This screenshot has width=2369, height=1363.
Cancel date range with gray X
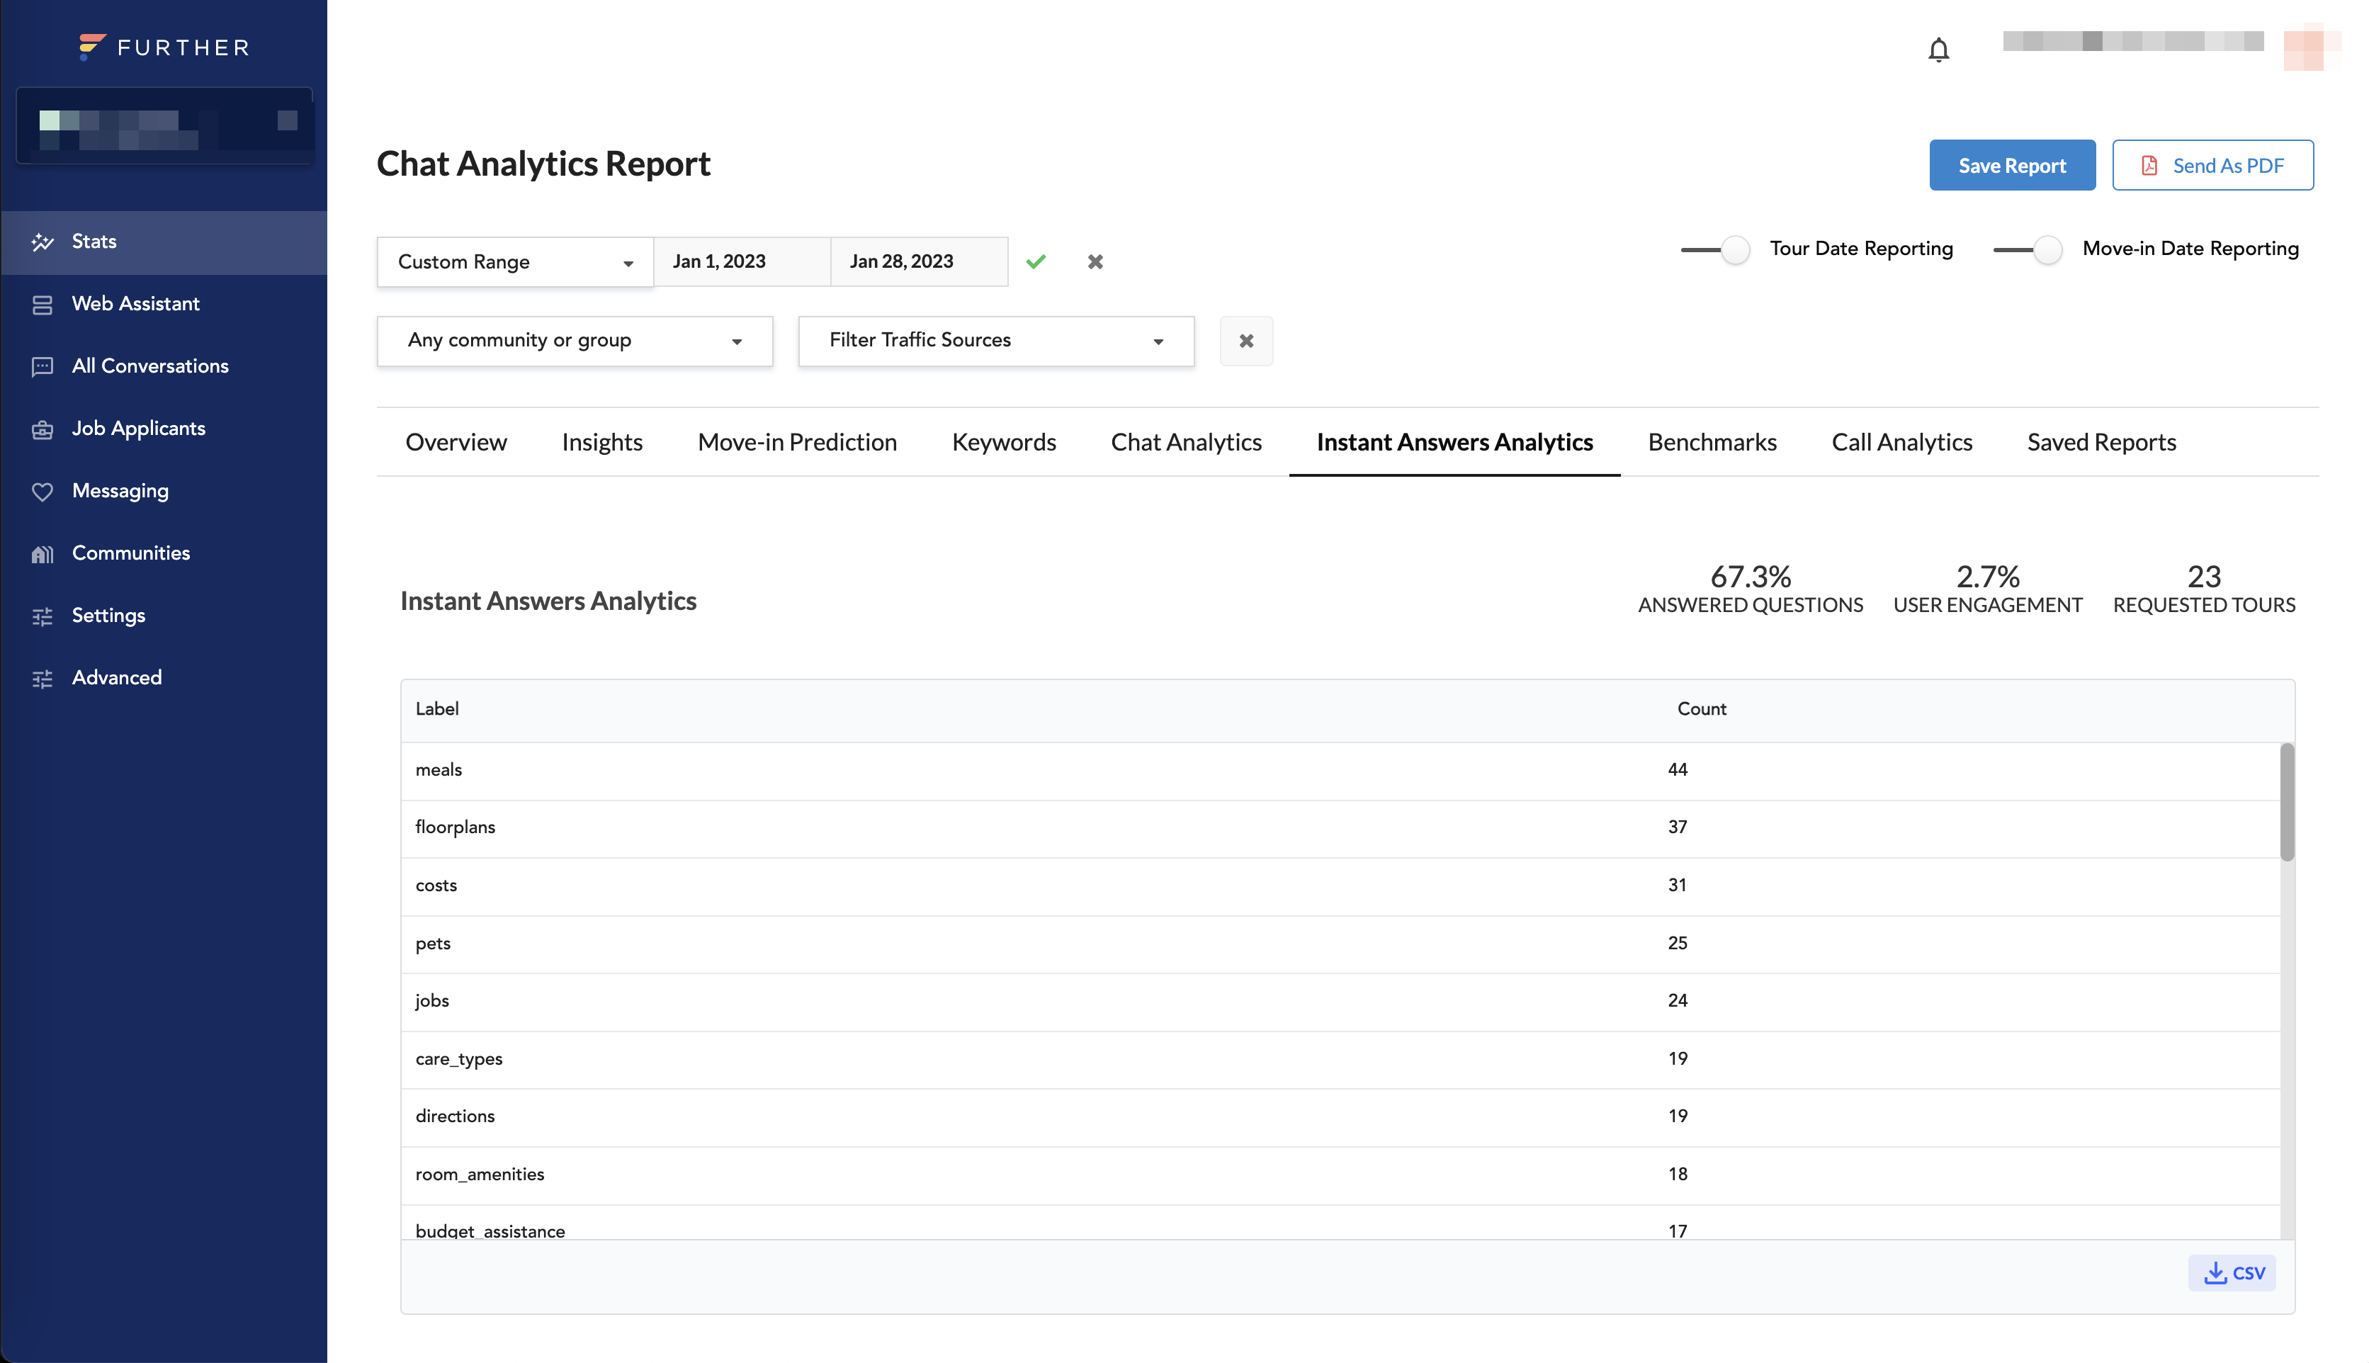click(x=1095, y=261)
